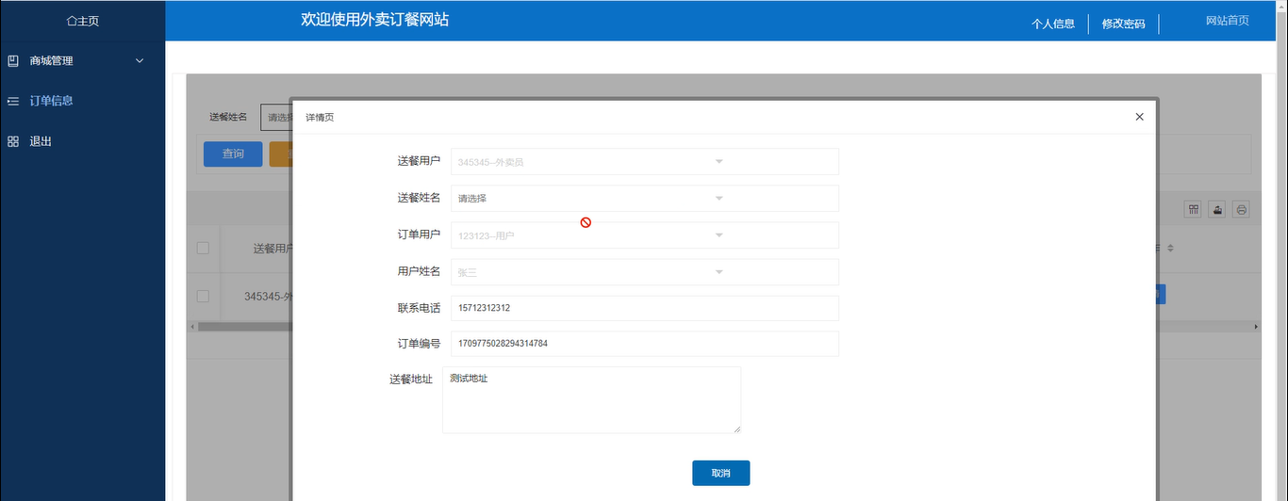Open the 用户姓名 dropdown showing 张三
This screenshot has height=501, width=1288.
[x=645, y=272]
